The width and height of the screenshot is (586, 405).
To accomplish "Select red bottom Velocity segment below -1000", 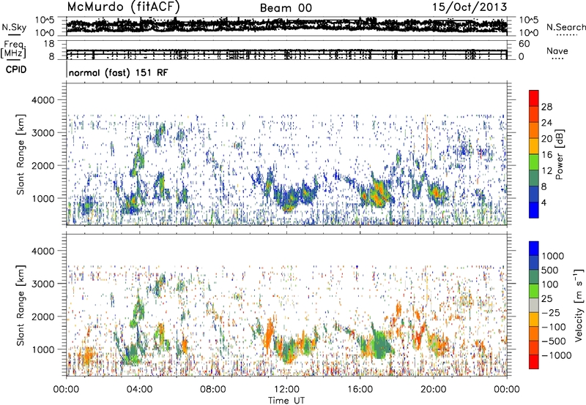I will click(534, 362).
